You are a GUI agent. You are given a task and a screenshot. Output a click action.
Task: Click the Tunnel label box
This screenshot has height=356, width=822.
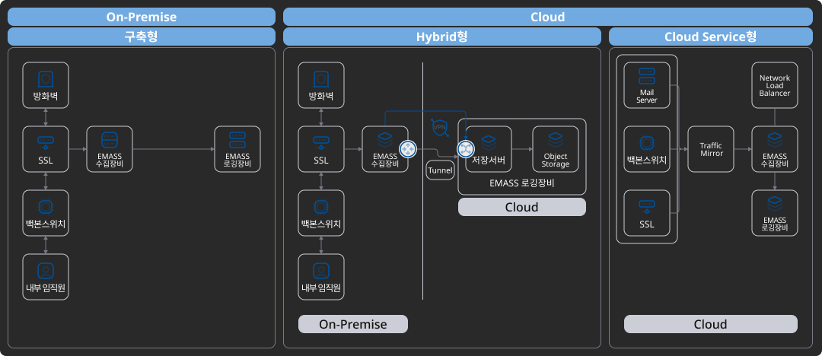pyautogui.click(x=441, y=170)
